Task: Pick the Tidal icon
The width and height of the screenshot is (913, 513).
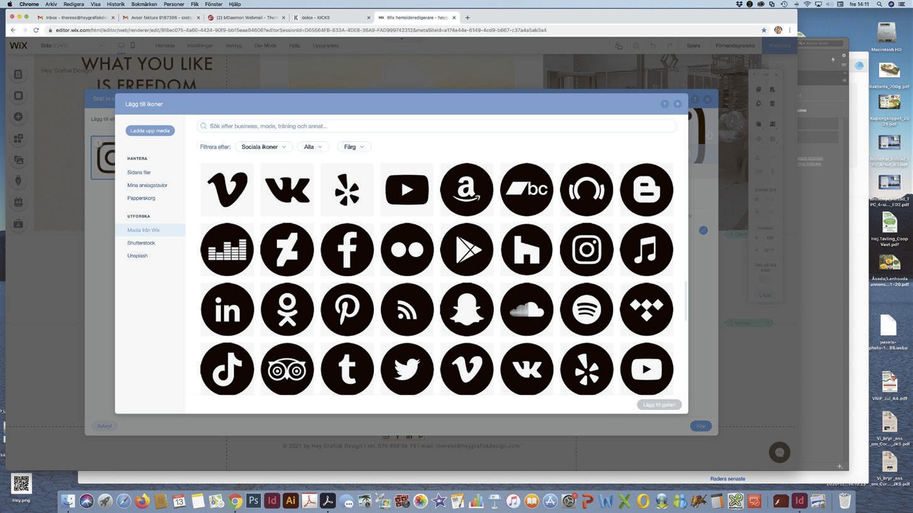Action: click(647, 310)
